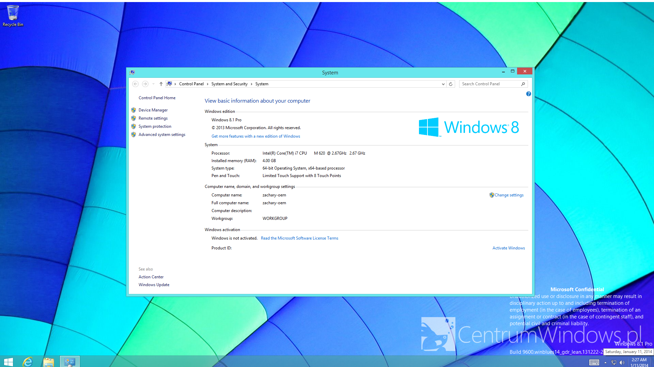The image size is (654, 367).
Task: Click Activate Windows link
Action: (509, 248)
